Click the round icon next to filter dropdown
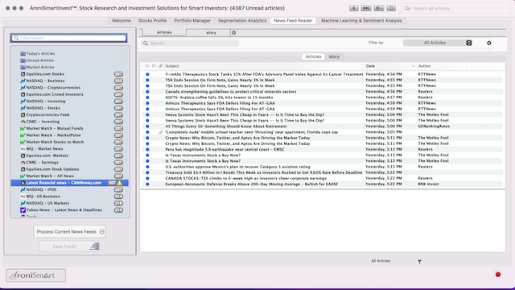 pyautogui.click(x=488, y=43)
